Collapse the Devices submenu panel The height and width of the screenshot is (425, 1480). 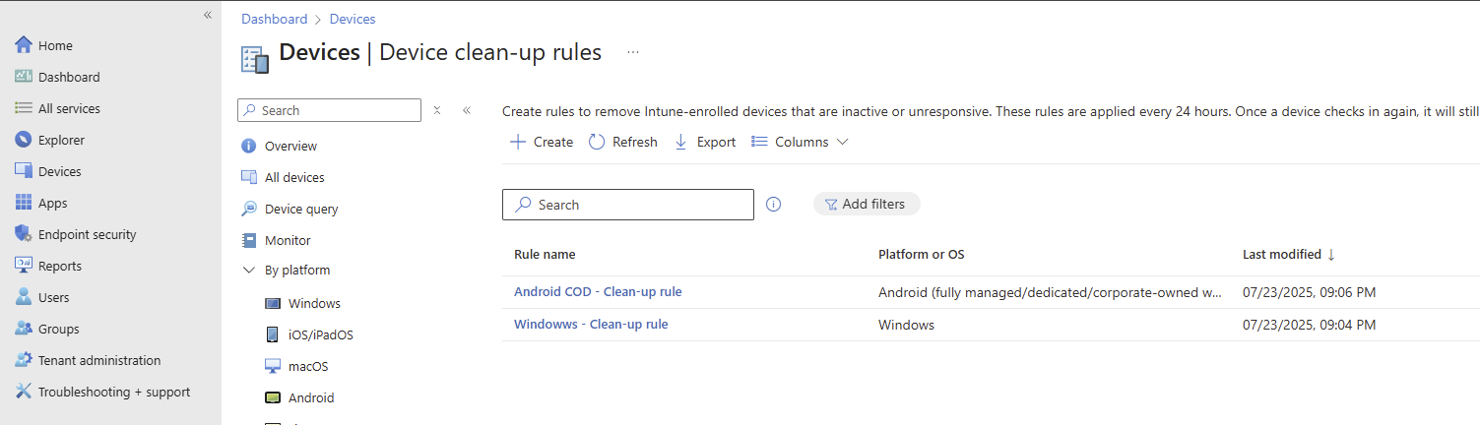point(467,110)
